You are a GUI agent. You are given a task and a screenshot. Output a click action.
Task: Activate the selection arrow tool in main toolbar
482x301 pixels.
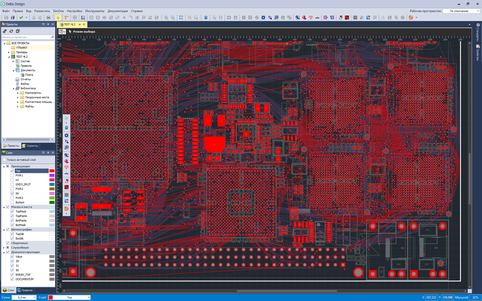point(58,17)
